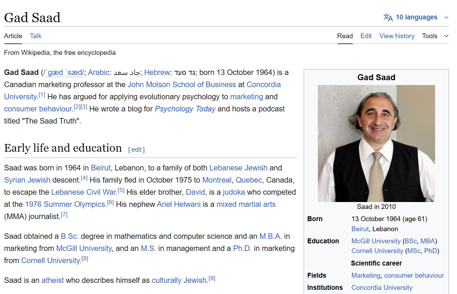Open the 1976 Summer Olympics link
The image size is (457, 294).
(x=65, y=204)
